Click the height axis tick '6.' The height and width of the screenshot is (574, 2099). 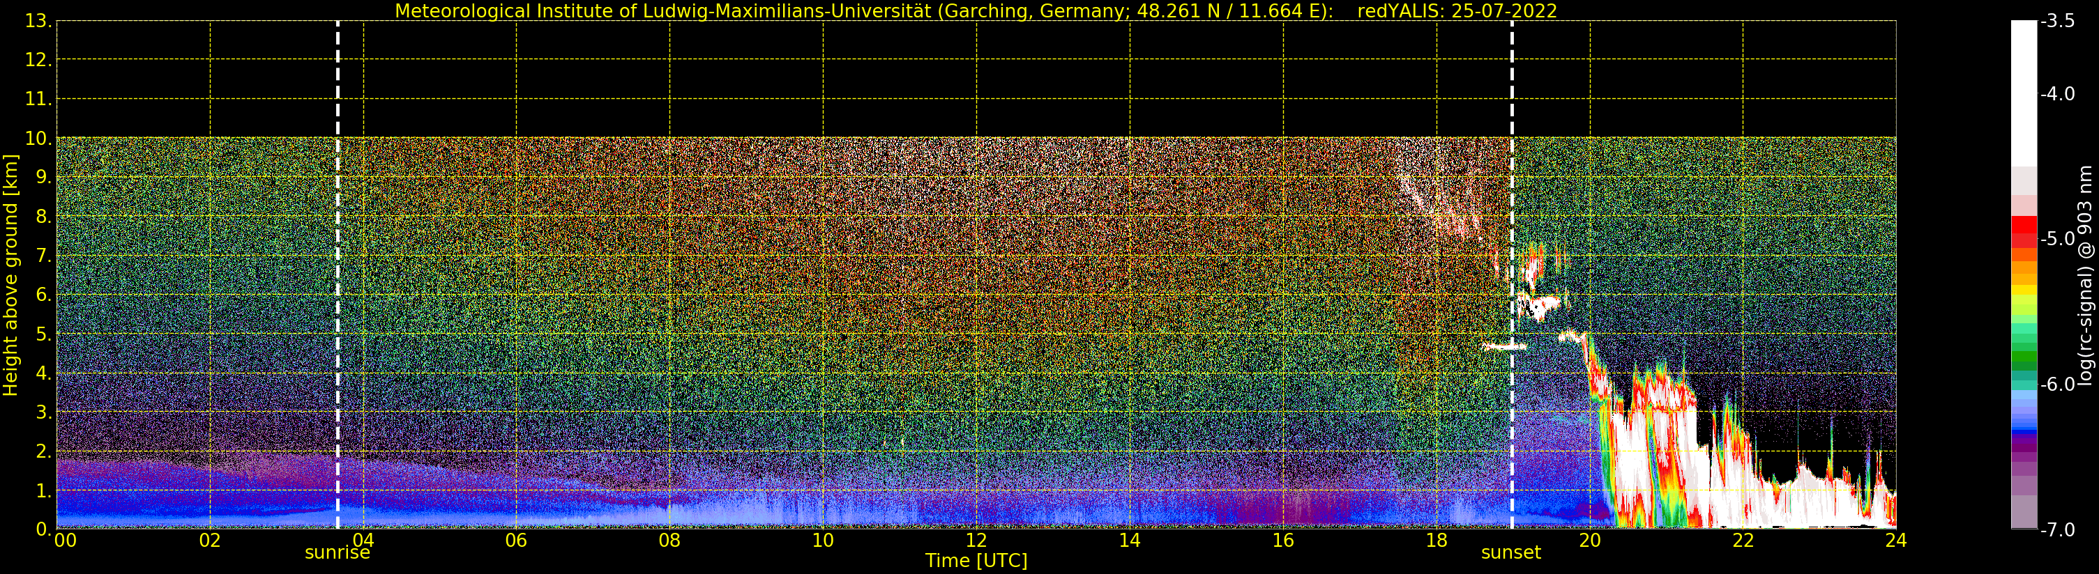click(43, 295)
